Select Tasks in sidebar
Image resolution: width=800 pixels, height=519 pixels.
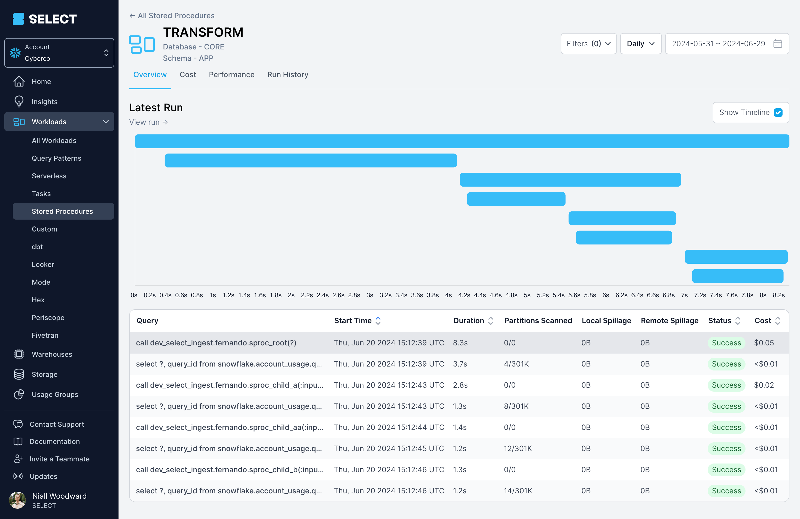[41, 194]
